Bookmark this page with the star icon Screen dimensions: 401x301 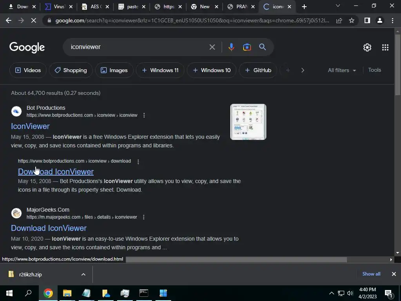352,20
